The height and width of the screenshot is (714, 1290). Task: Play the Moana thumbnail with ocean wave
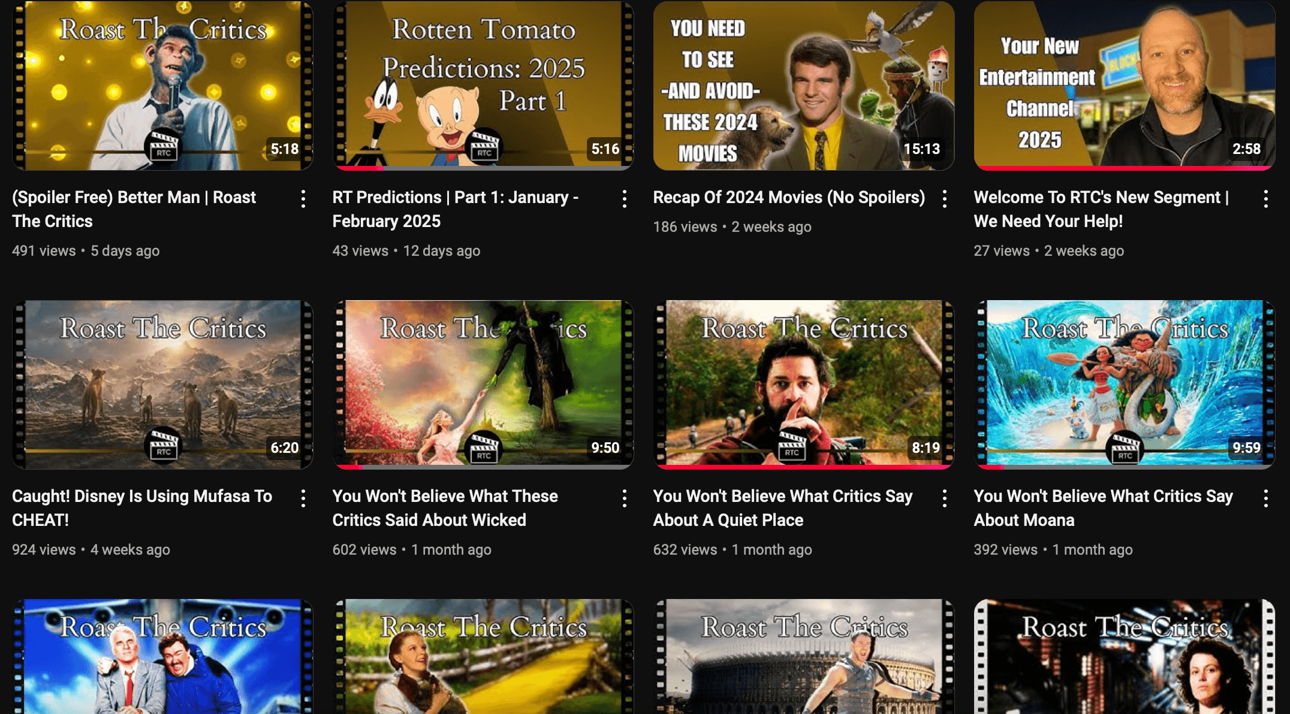[1124, 384]
